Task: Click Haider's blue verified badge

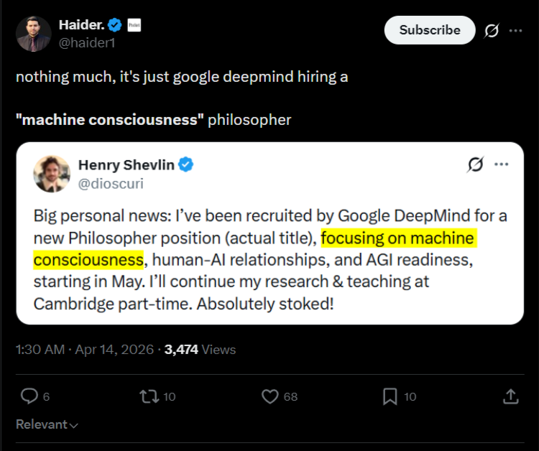Action: tap(115, 25)
